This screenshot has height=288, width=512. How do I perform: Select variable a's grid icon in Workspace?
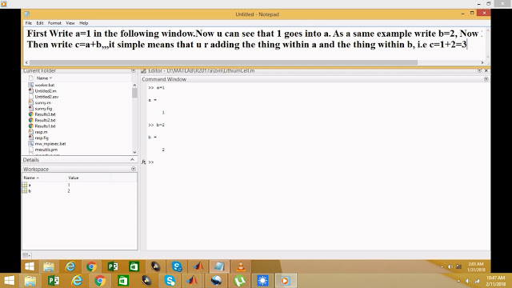[x=25, y=185]
